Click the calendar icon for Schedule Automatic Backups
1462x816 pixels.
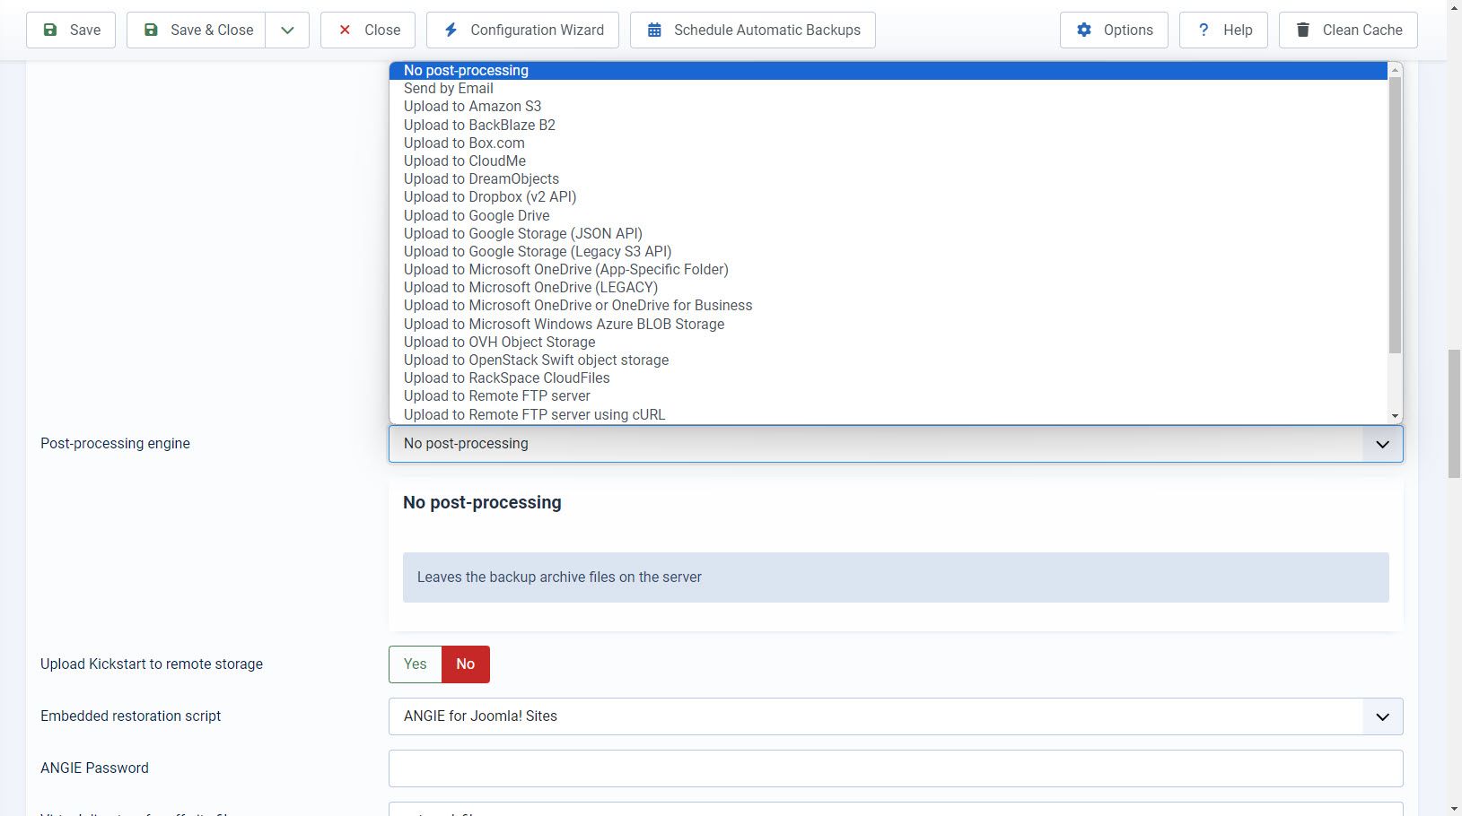coord(654,30)
